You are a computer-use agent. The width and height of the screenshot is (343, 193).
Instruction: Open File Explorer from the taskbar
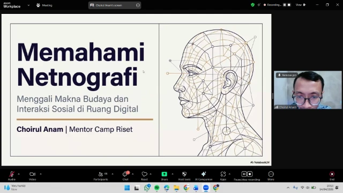(176, 188)
